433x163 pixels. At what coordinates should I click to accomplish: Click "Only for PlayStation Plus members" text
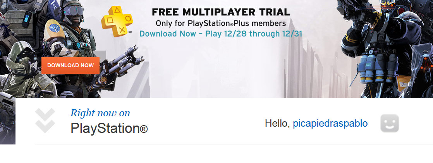(221, 23)
